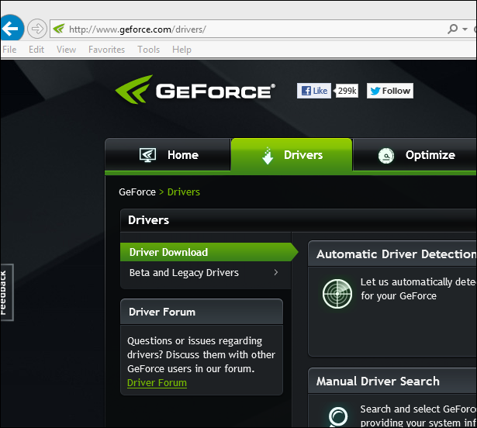Open the Edit menu
Viewport: 477px width, 428px height.
[36, 50]
